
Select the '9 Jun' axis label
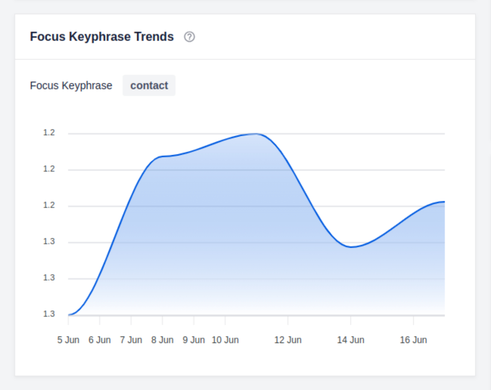point(194,340)
